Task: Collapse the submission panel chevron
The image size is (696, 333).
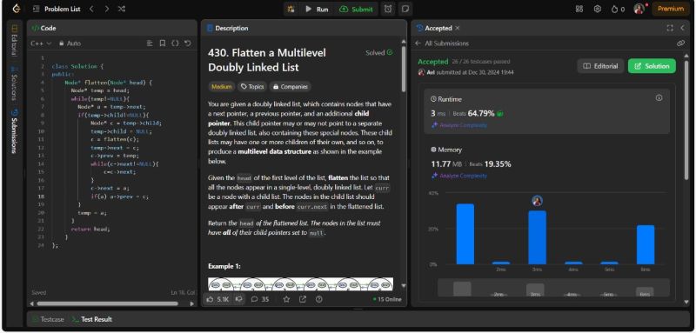Action: 683,28
